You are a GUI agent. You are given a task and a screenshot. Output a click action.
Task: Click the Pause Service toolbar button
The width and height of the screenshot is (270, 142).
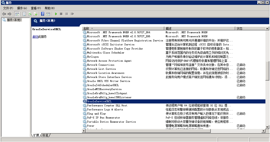click(x=67, y=14)
